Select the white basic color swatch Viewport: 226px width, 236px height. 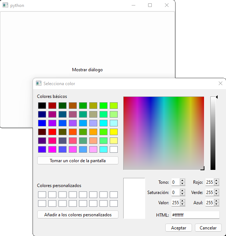(x=114, y=149)
